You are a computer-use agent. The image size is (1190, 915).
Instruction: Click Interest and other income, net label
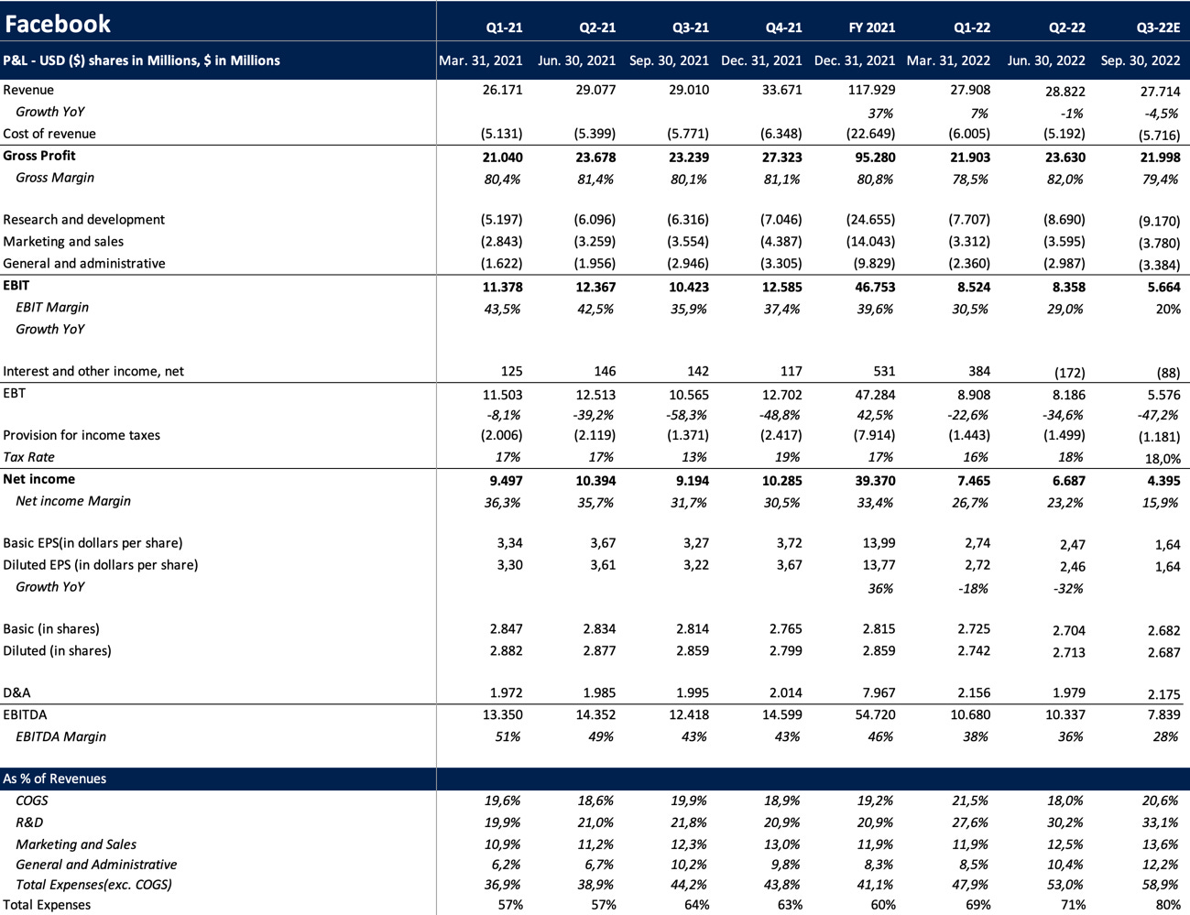pos(93,372)
